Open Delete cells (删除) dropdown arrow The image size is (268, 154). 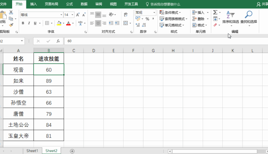coord(208,19)
